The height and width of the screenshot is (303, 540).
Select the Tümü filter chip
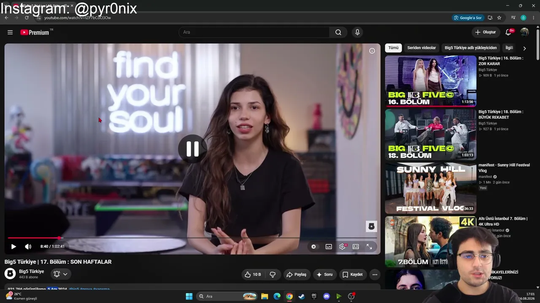[x=393, y=48]
